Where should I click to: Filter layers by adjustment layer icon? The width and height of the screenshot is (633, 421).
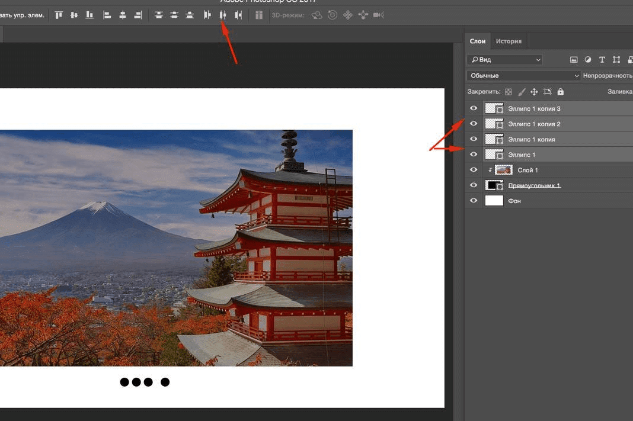tap(588, 60)
